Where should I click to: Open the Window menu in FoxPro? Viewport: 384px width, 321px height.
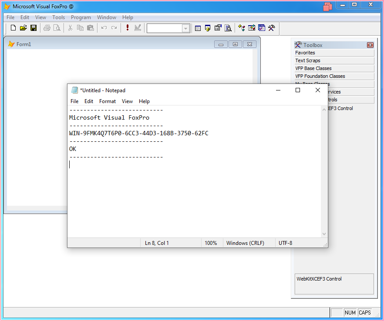click(107, 17)
